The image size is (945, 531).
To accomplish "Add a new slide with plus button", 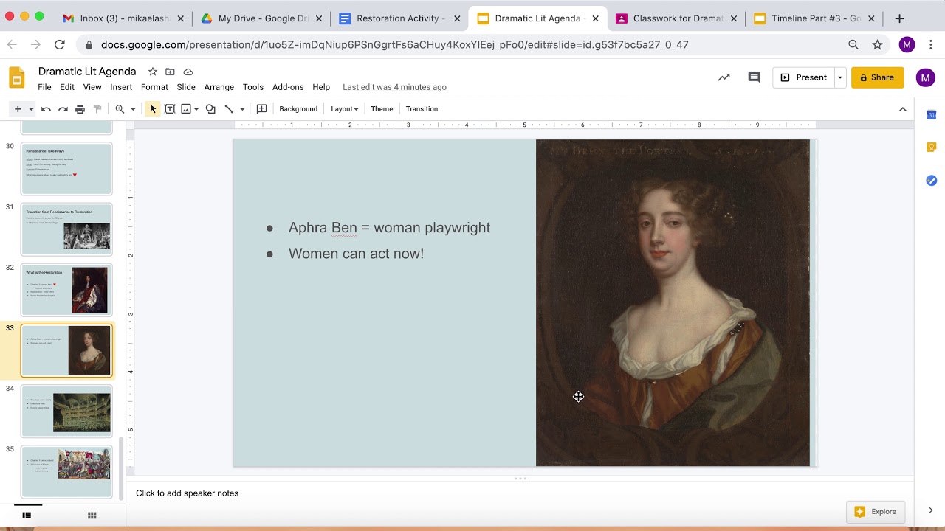I will click(18, 109).
